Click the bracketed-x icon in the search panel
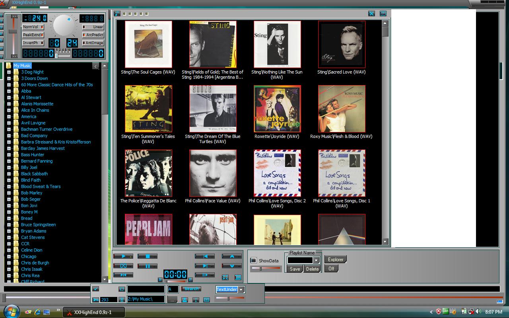509x318 pixels. pos(206,300)
